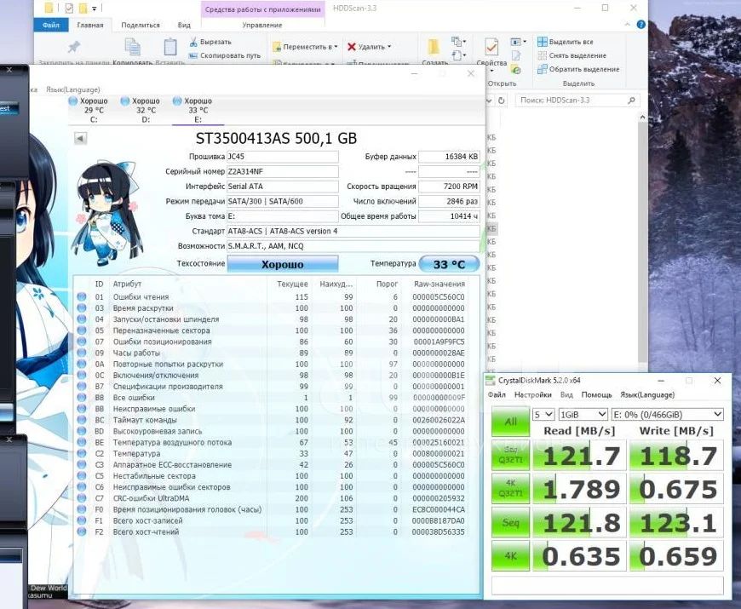Viewport: 741px width, 609px height.
Task: Click Снять выделение in the ribbon
Action: 572,55
